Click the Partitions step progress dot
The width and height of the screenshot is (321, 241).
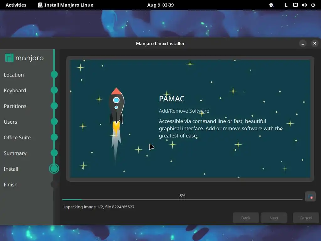[54, 106]
